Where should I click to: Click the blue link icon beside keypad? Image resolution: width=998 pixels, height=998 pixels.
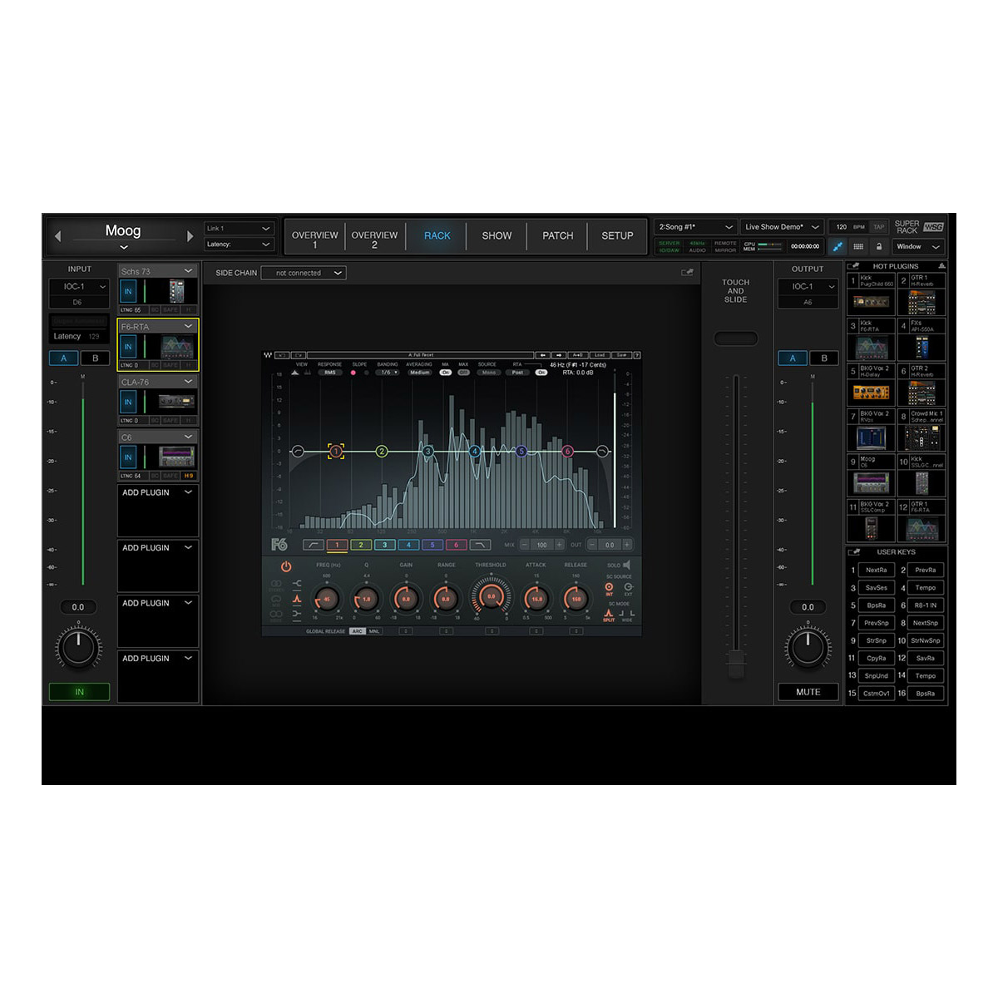837,246
